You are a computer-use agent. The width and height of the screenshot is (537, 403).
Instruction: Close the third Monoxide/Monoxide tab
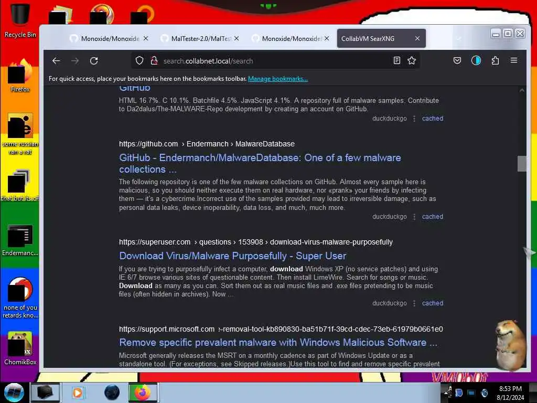(327, 38)
